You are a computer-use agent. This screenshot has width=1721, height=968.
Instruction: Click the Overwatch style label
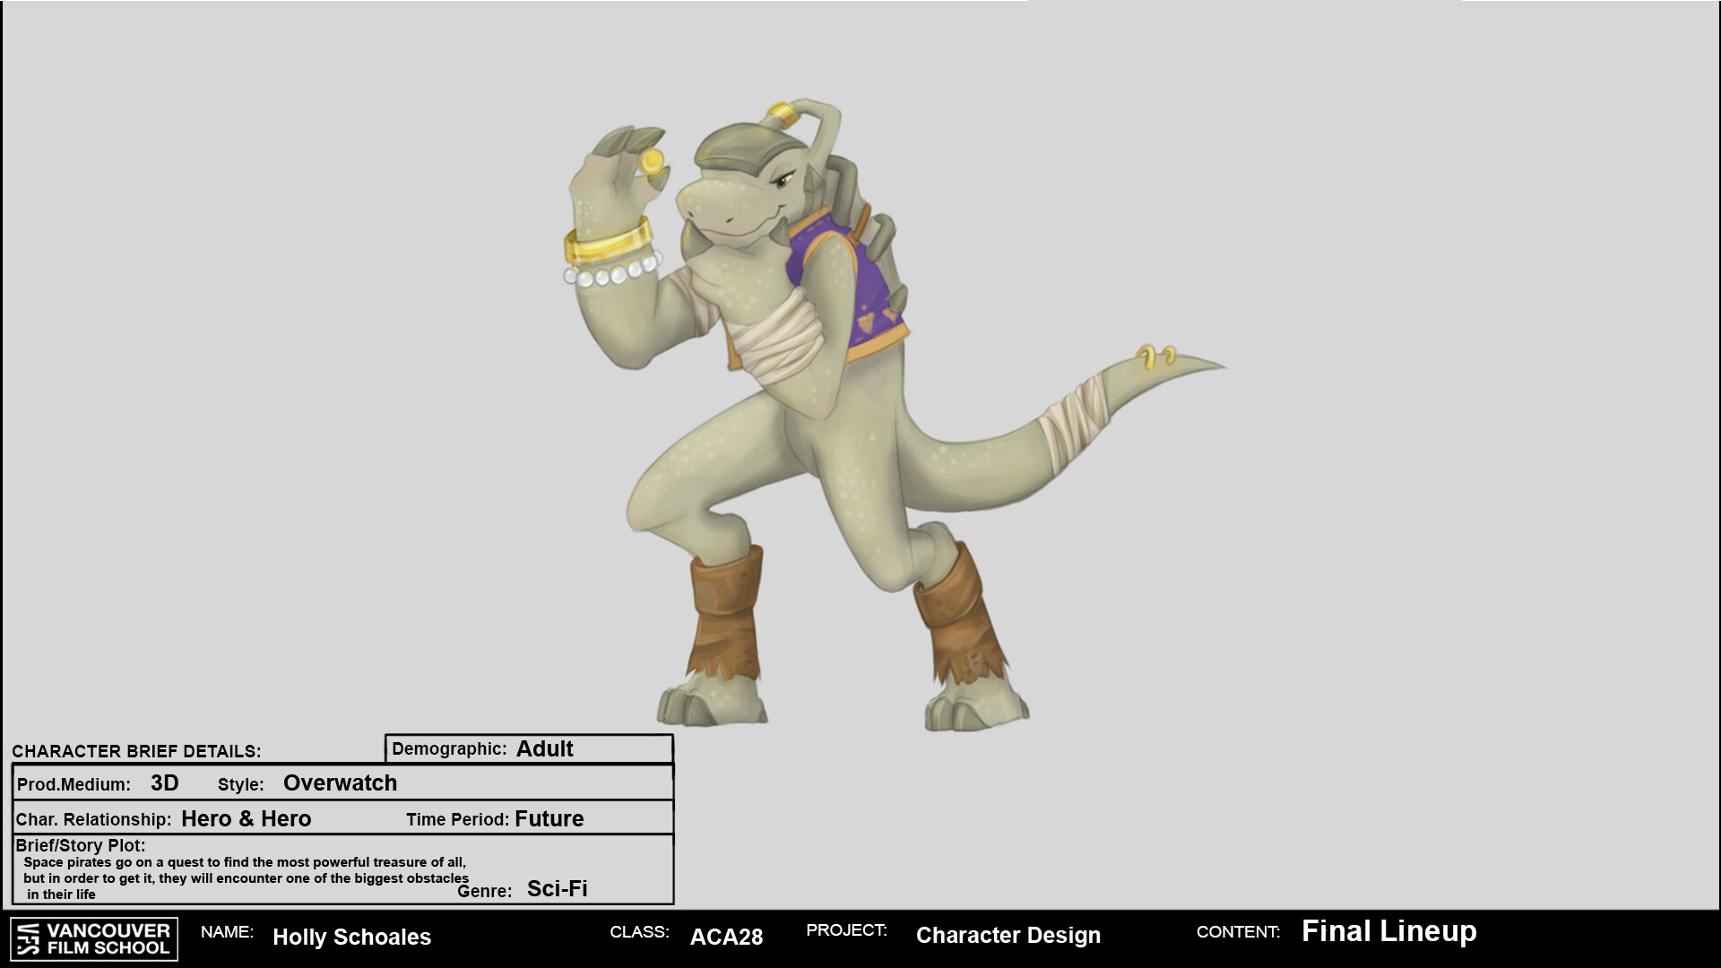point(340,782)
